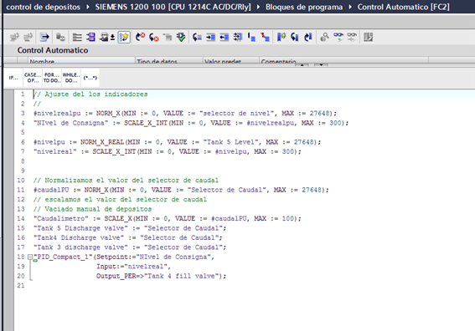Screen dimensions: 475x331
Task: Click the add row toolbar icon
Action: point(28,37)
